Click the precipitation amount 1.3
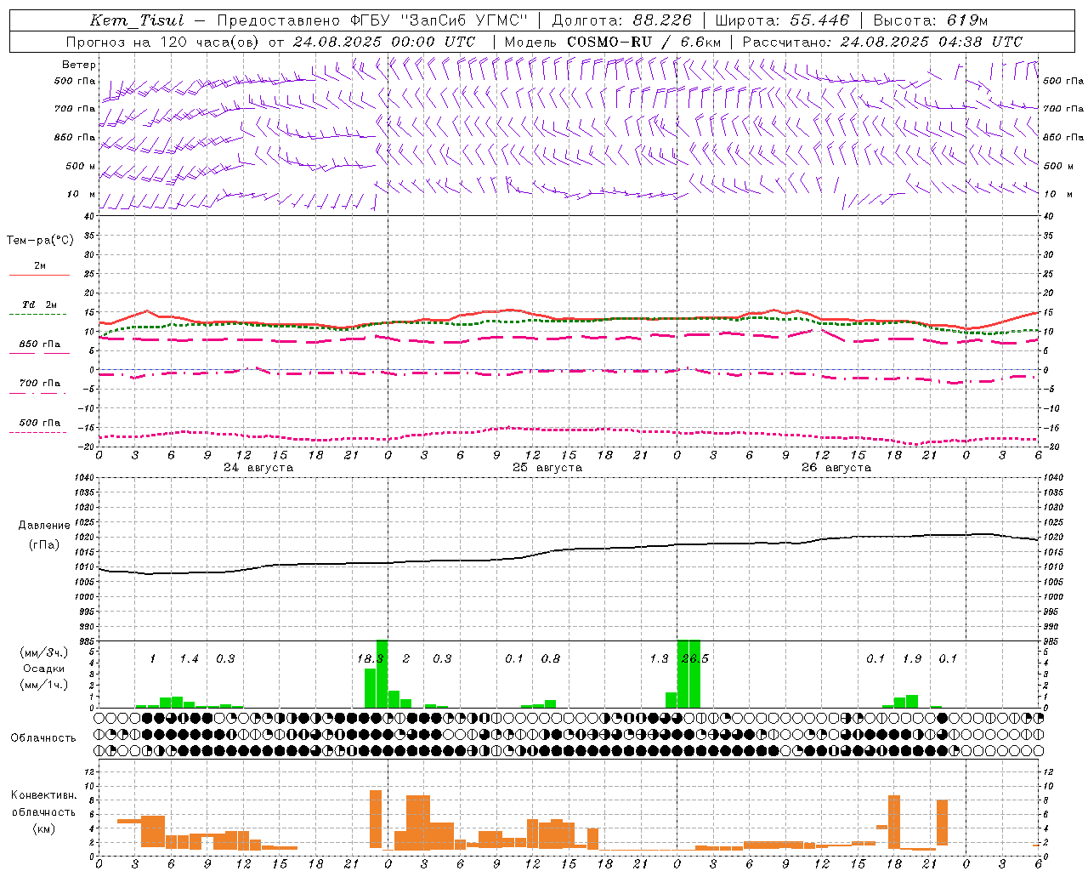The width and height of the screenshot is (1088, 871). pos(659,659)
